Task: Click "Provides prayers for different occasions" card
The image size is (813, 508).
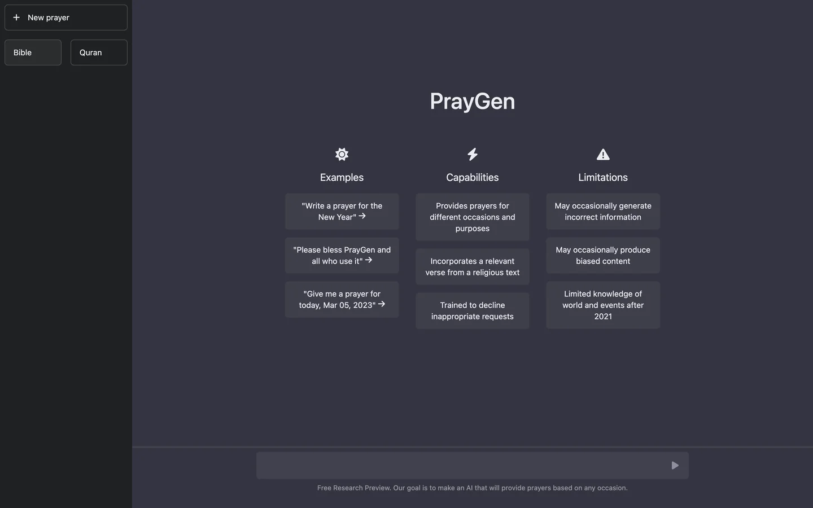Action: [x=473, y=217]
